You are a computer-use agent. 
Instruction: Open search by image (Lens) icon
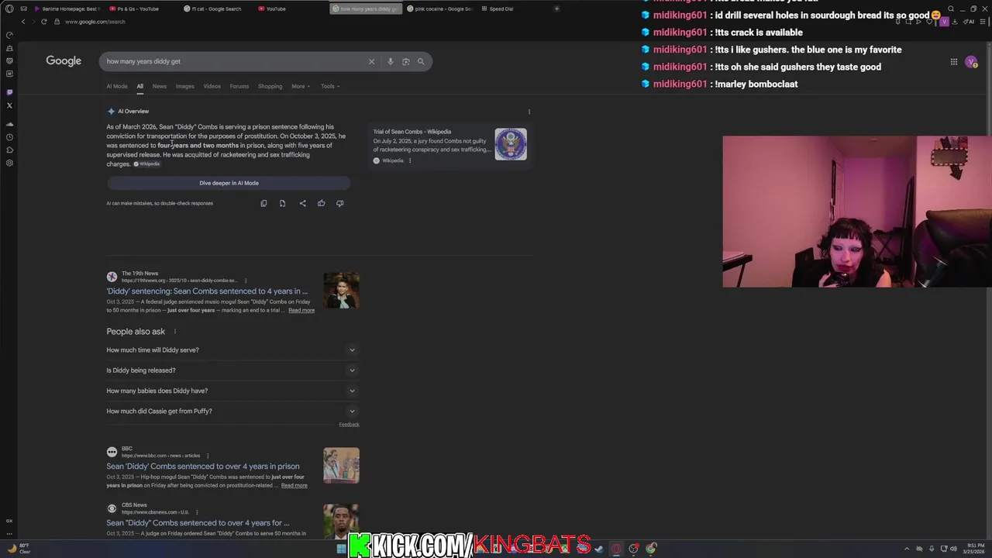pos(405,61)
